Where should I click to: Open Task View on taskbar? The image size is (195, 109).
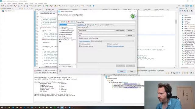[x=5, y=107]
